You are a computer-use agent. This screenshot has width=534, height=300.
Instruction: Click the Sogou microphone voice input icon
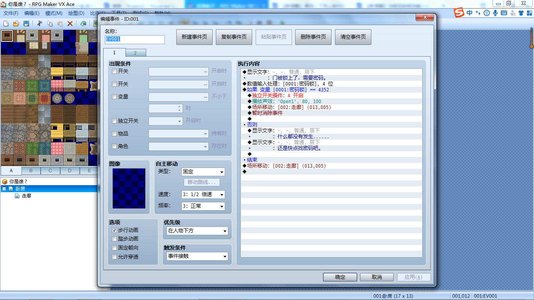pos(495,13)
